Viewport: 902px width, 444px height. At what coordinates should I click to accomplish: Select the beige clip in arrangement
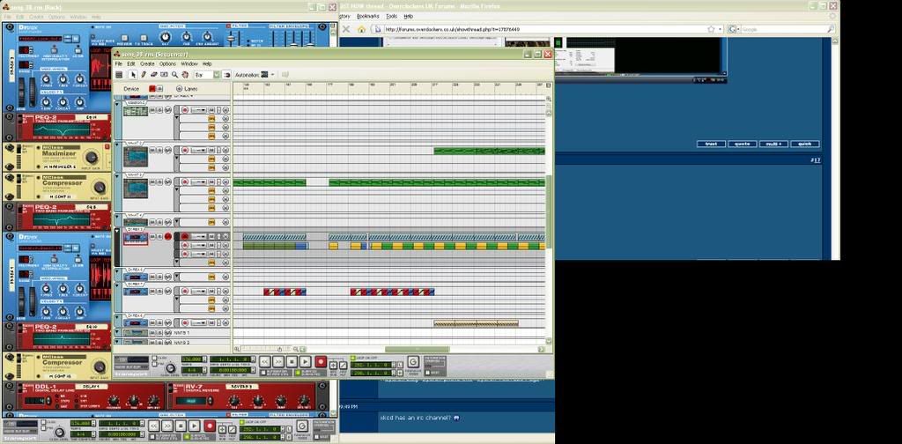coord(476,323)
